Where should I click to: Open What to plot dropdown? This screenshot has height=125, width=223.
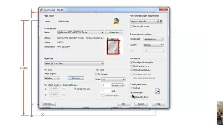52,78
